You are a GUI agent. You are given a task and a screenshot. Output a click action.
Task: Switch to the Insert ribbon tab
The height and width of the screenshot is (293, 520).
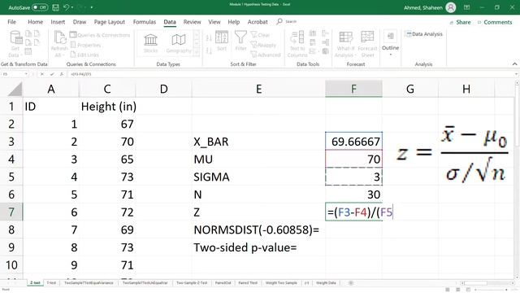pos(58,22)
